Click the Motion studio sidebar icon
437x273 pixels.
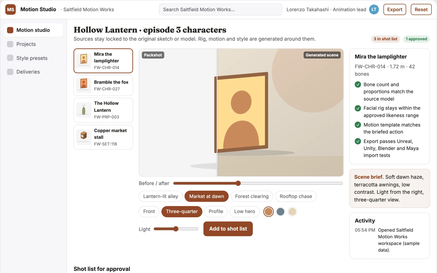(10, 30)
